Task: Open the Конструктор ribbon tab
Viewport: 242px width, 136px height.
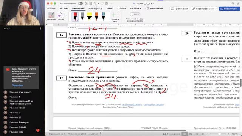Action: coord(95,8)
